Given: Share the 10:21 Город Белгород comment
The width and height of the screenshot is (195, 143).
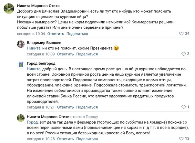Looking at the screenshot, I should pos(87,107).
